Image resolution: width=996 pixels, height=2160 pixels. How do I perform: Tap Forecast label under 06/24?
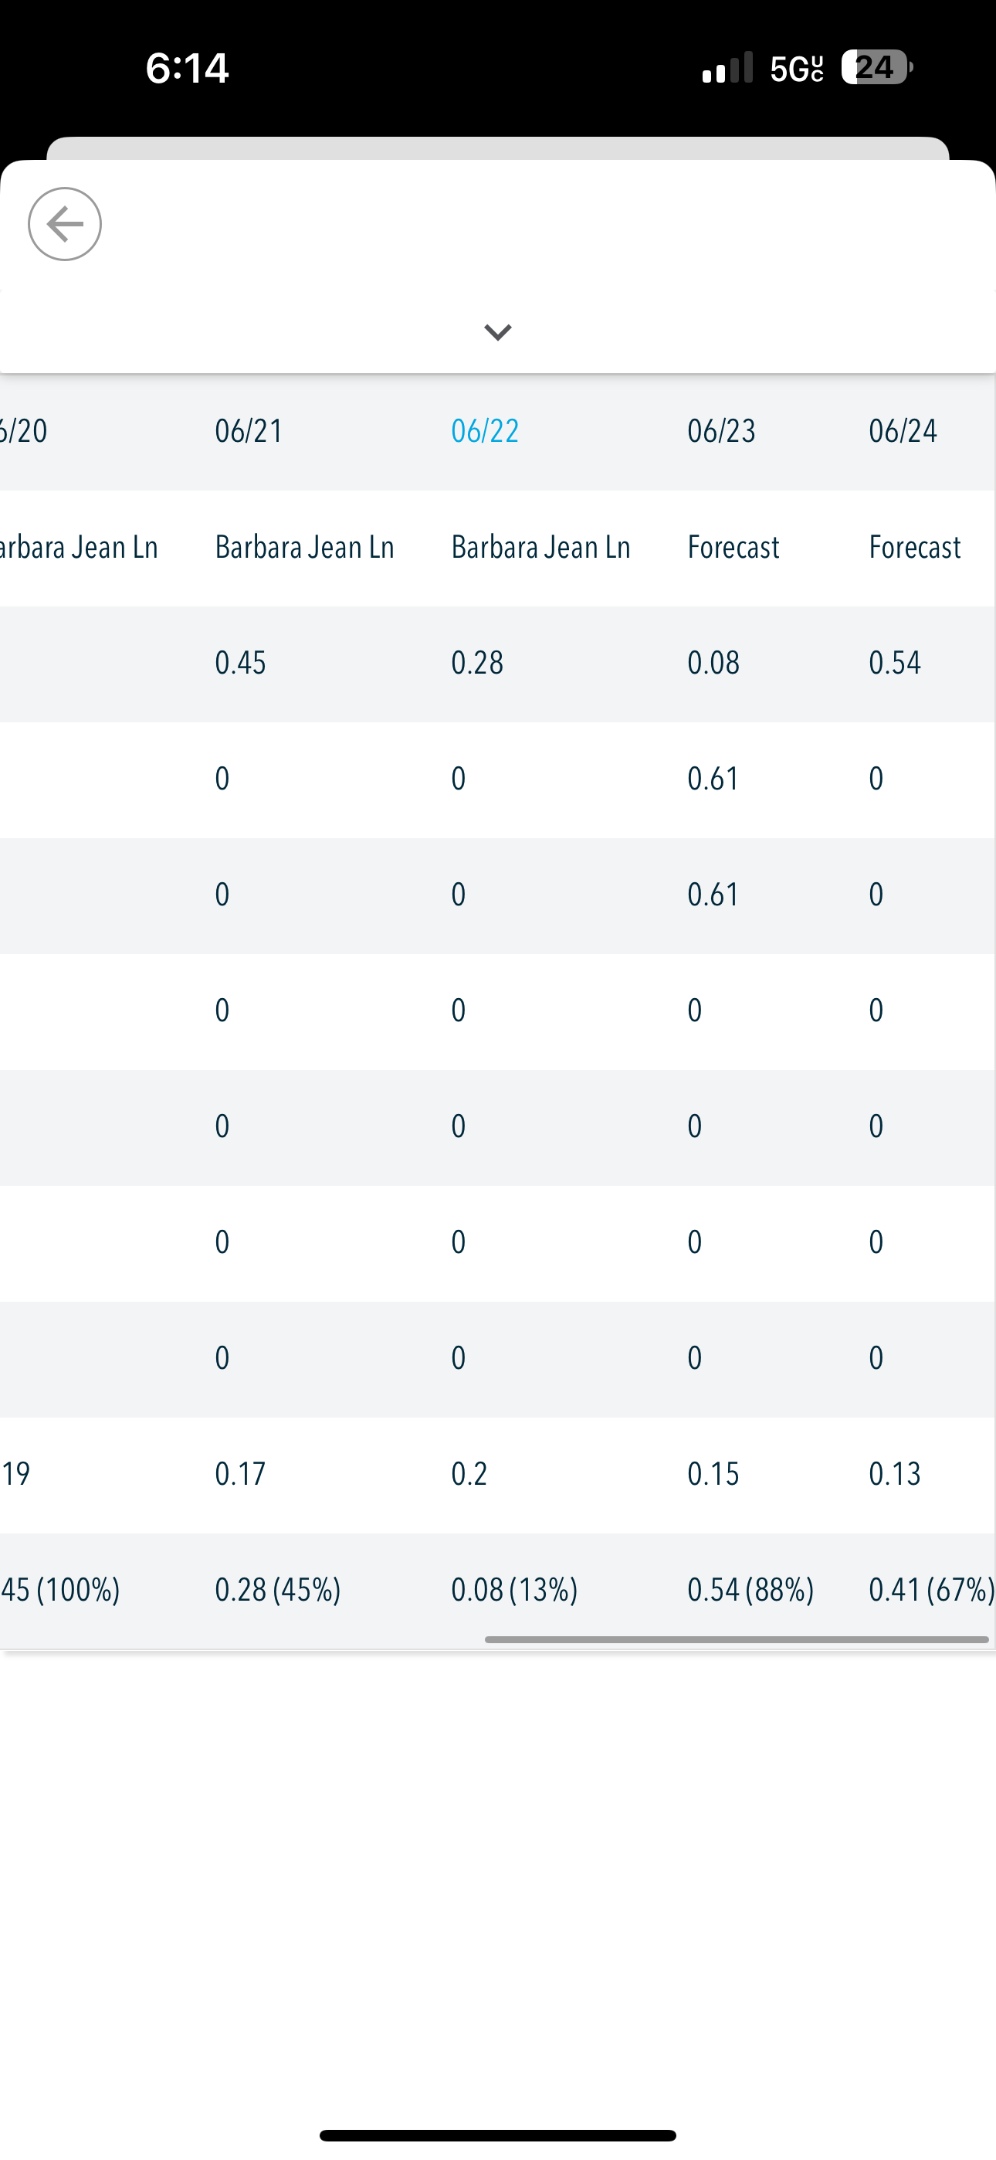click(915, 548)
